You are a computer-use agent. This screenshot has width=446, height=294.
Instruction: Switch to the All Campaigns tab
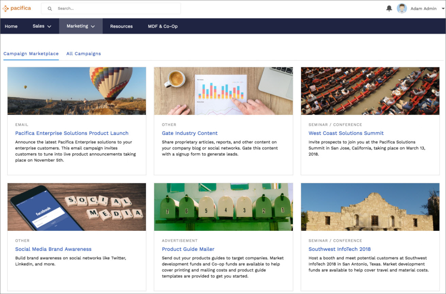point(84,54)
